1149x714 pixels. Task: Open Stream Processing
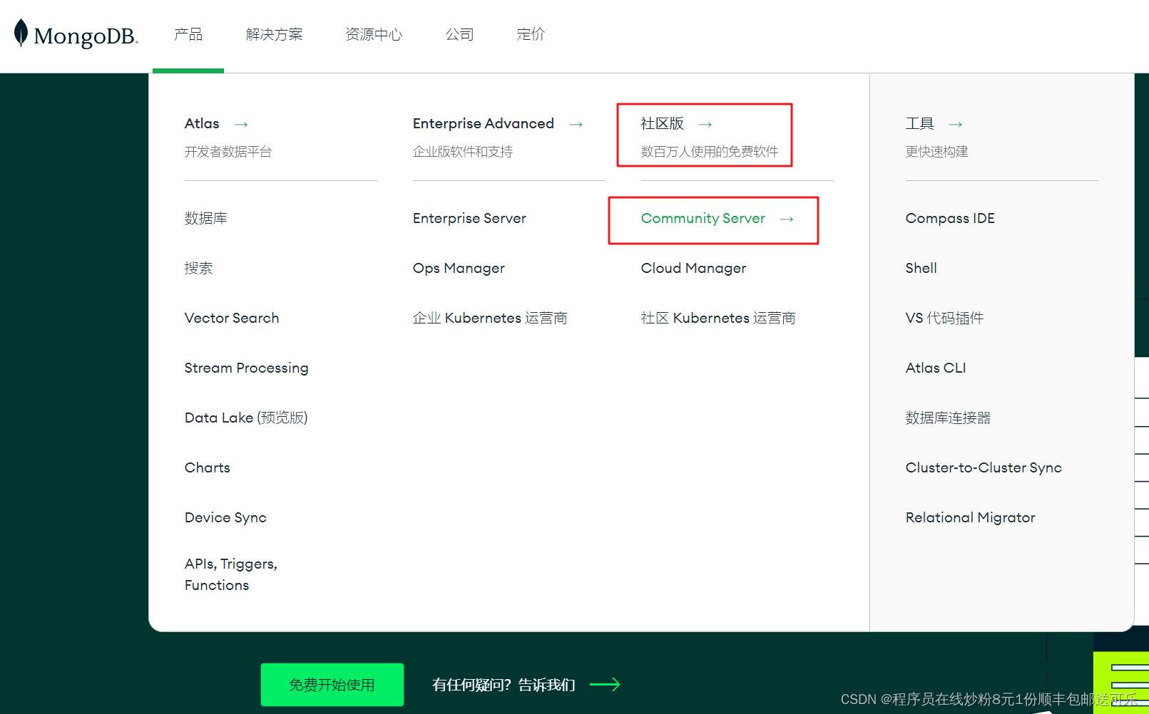click(x=247, y=368)
